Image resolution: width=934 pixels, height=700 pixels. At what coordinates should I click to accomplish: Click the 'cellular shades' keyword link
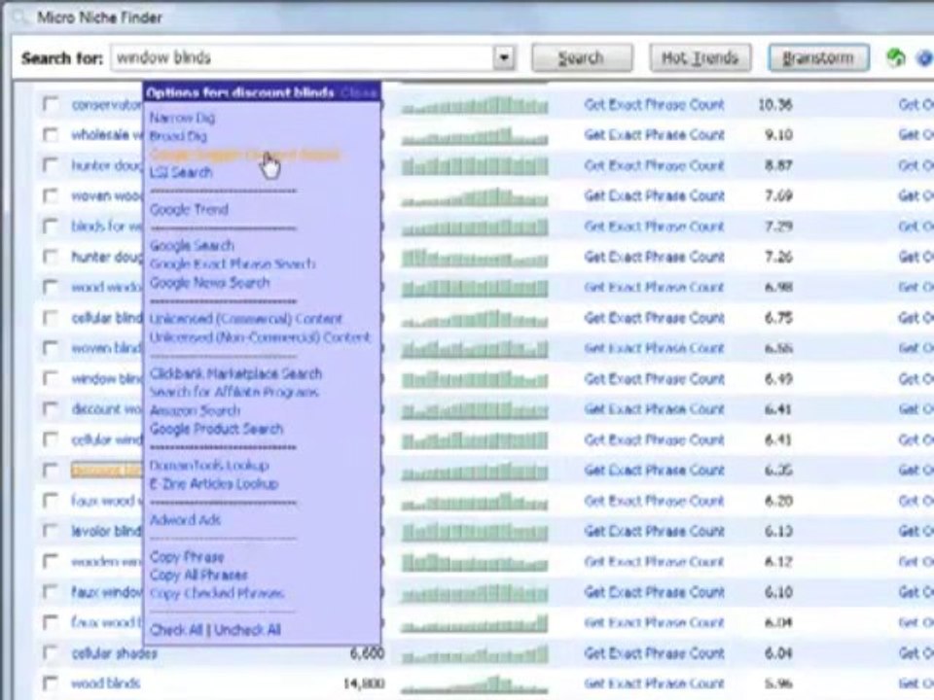tap(114, 653)
